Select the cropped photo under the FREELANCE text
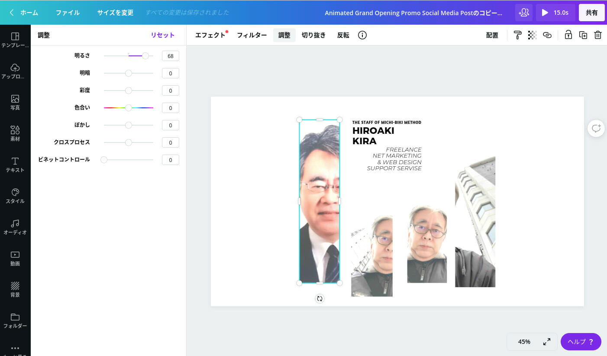Image resolution: width=607 pixels, height=356 pixels. tap(372, 256)
